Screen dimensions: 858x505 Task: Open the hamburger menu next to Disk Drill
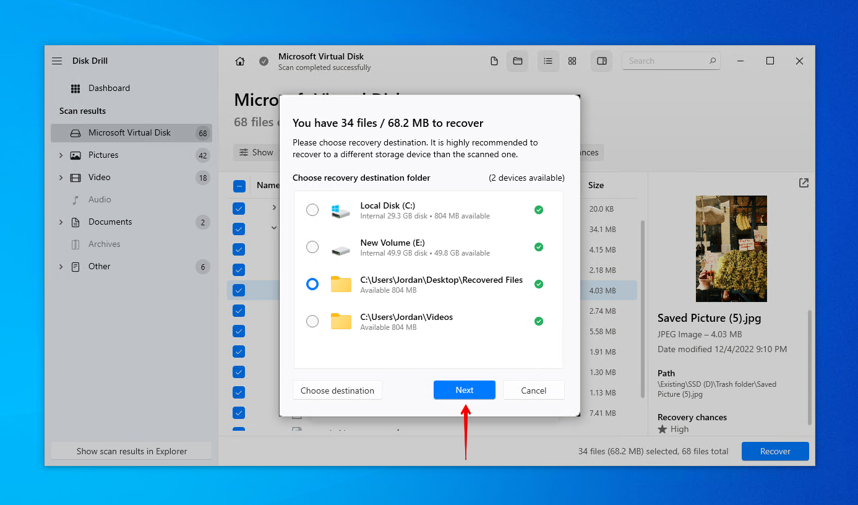coord(57,61)
